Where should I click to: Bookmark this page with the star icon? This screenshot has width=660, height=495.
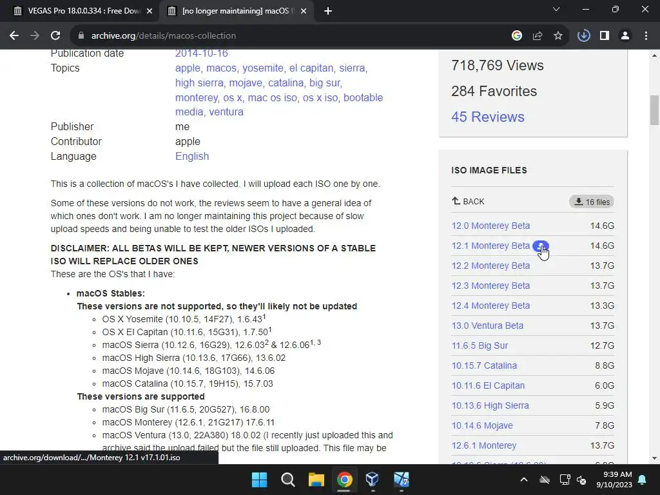(558, 36)
